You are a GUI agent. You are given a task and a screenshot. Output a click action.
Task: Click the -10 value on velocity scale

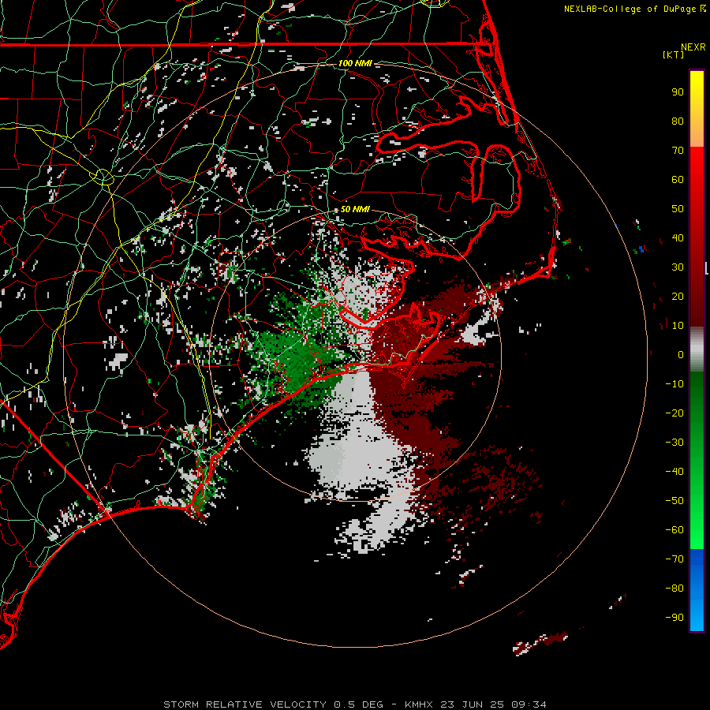(x=674, y=384)
